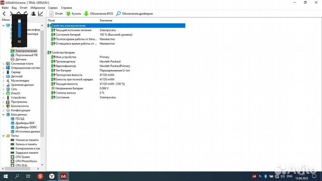Expand the Сервер node
This screenshot has height=181, width=322.
click(3, 72)
